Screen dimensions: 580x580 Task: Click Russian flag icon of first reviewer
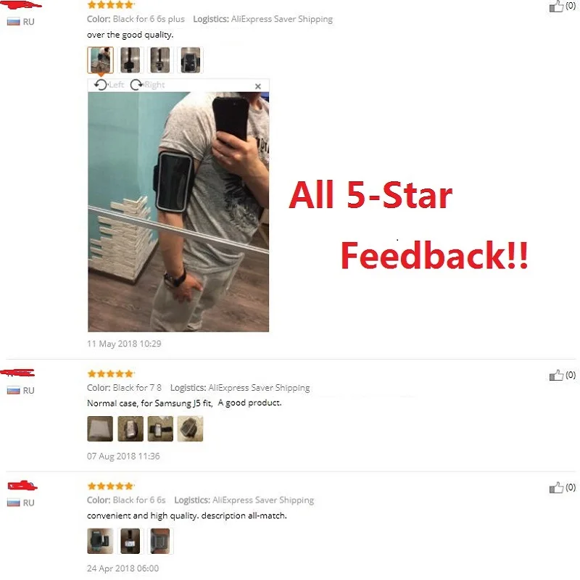(x=13, y=22)
